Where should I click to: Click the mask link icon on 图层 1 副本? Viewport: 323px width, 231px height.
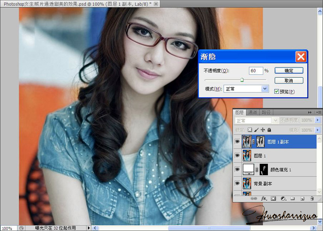[x=254, y=142]
